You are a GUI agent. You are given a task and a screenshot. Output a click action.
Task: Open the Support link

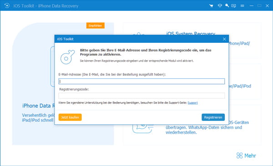point(192,103)
